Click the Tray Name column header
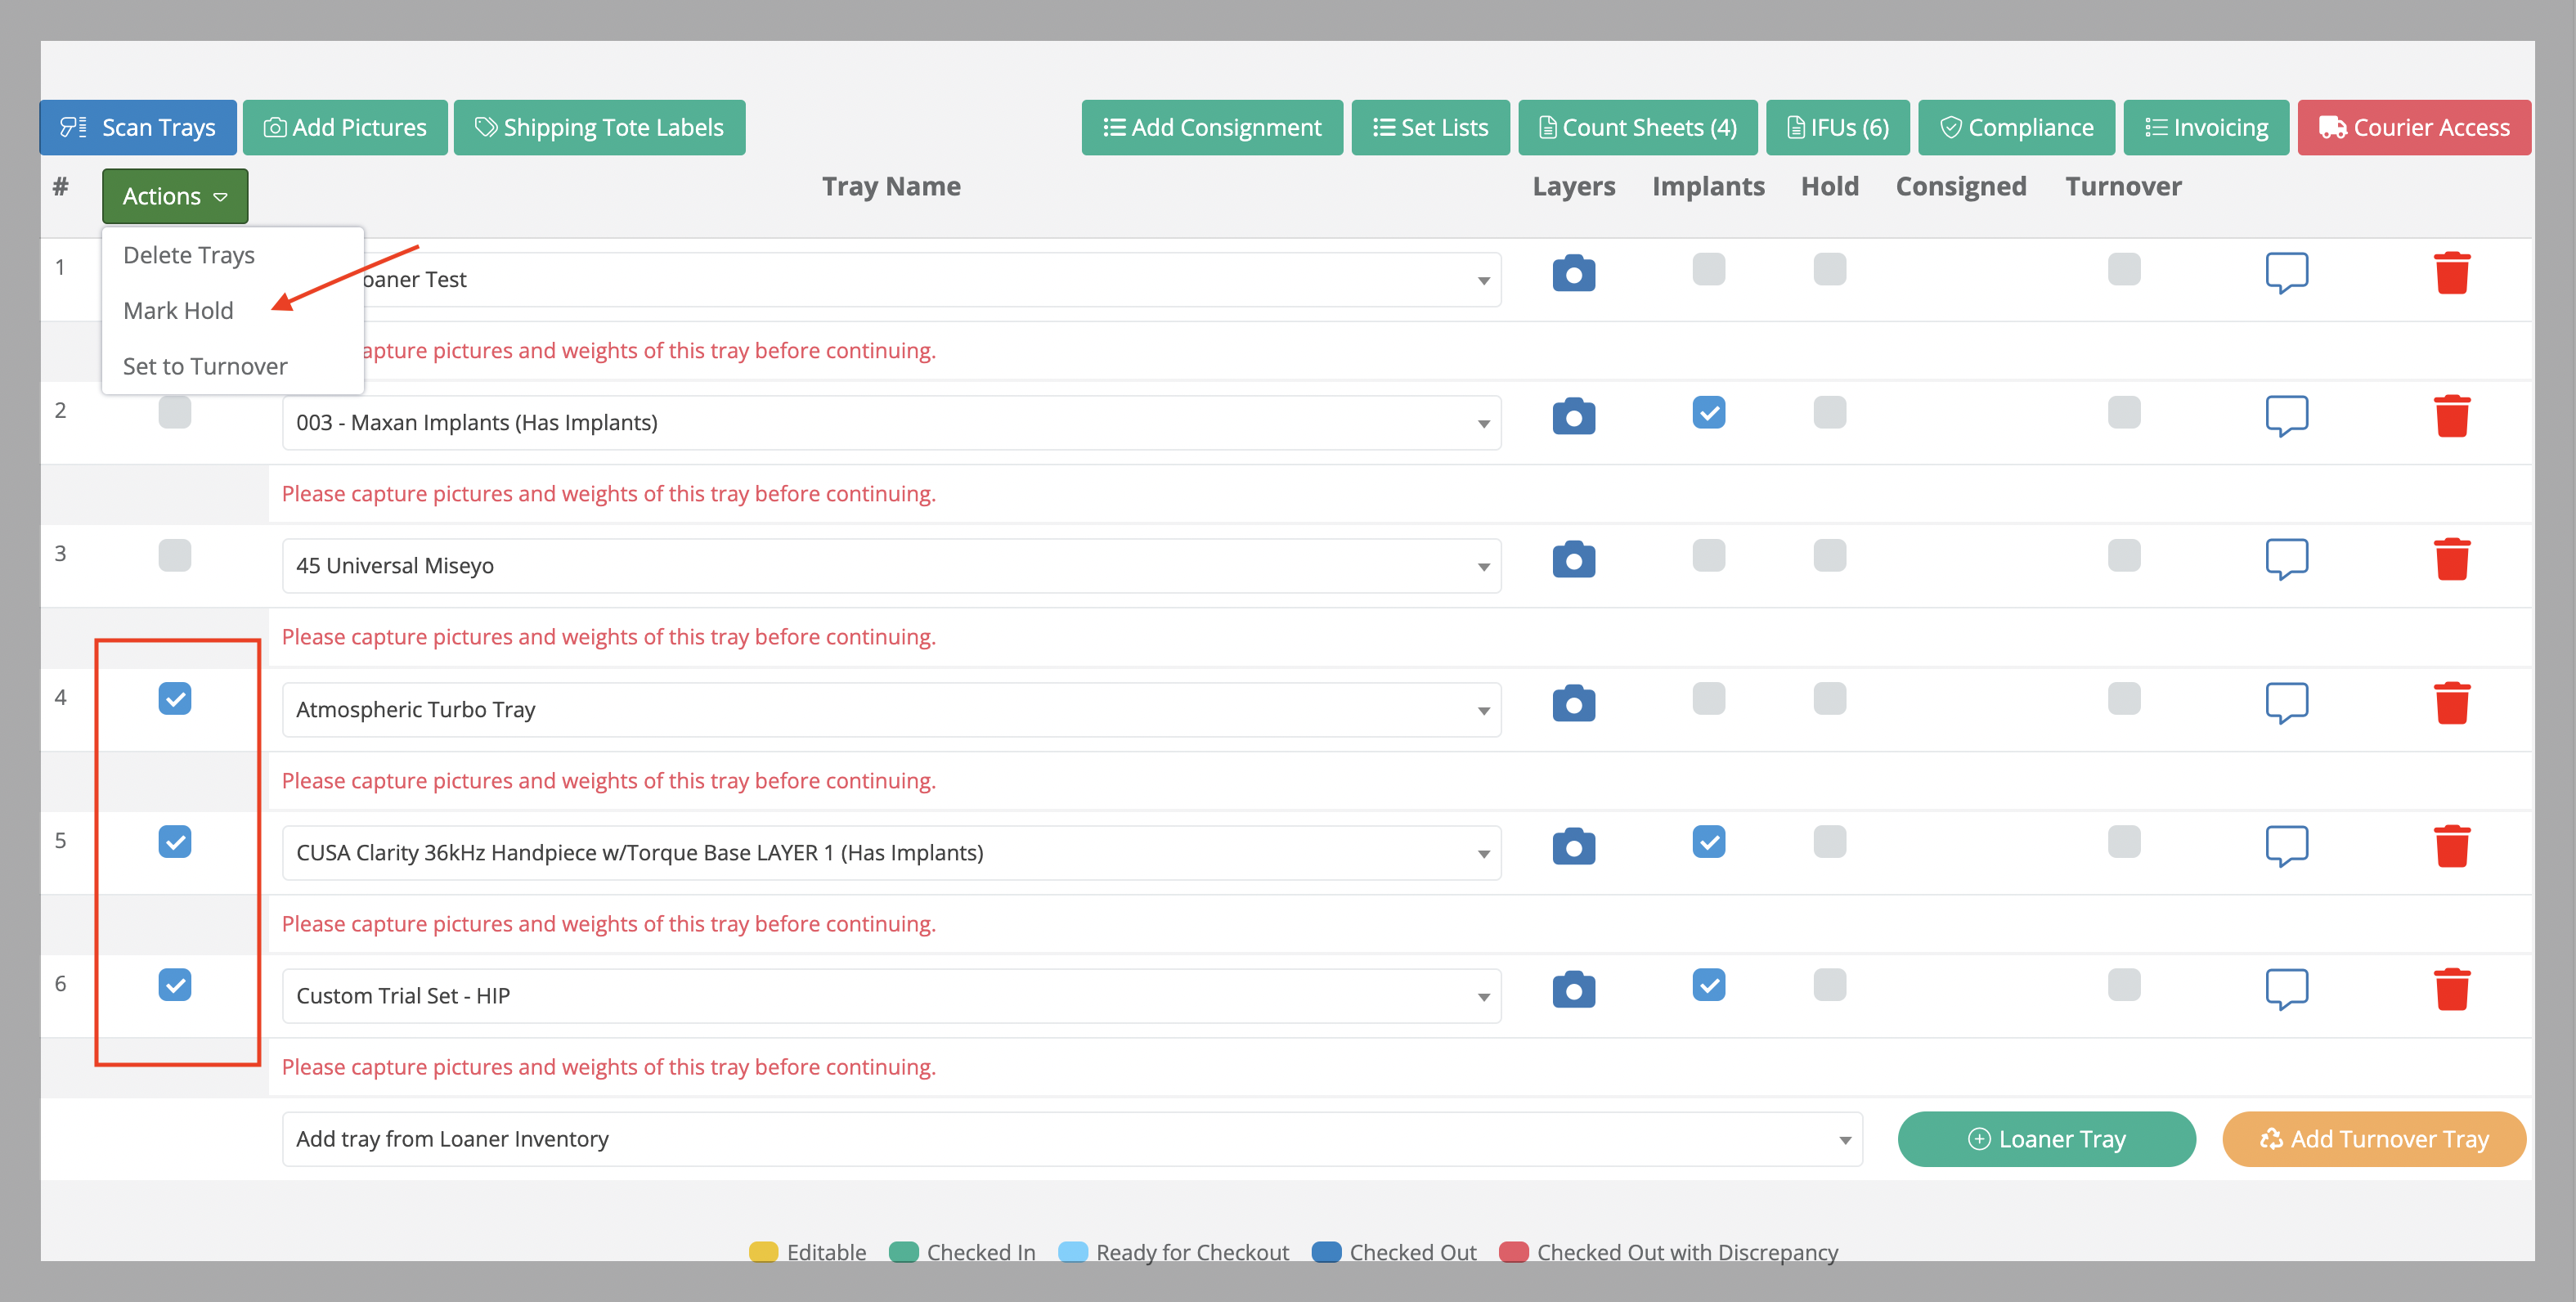 [x=891, y=186]
